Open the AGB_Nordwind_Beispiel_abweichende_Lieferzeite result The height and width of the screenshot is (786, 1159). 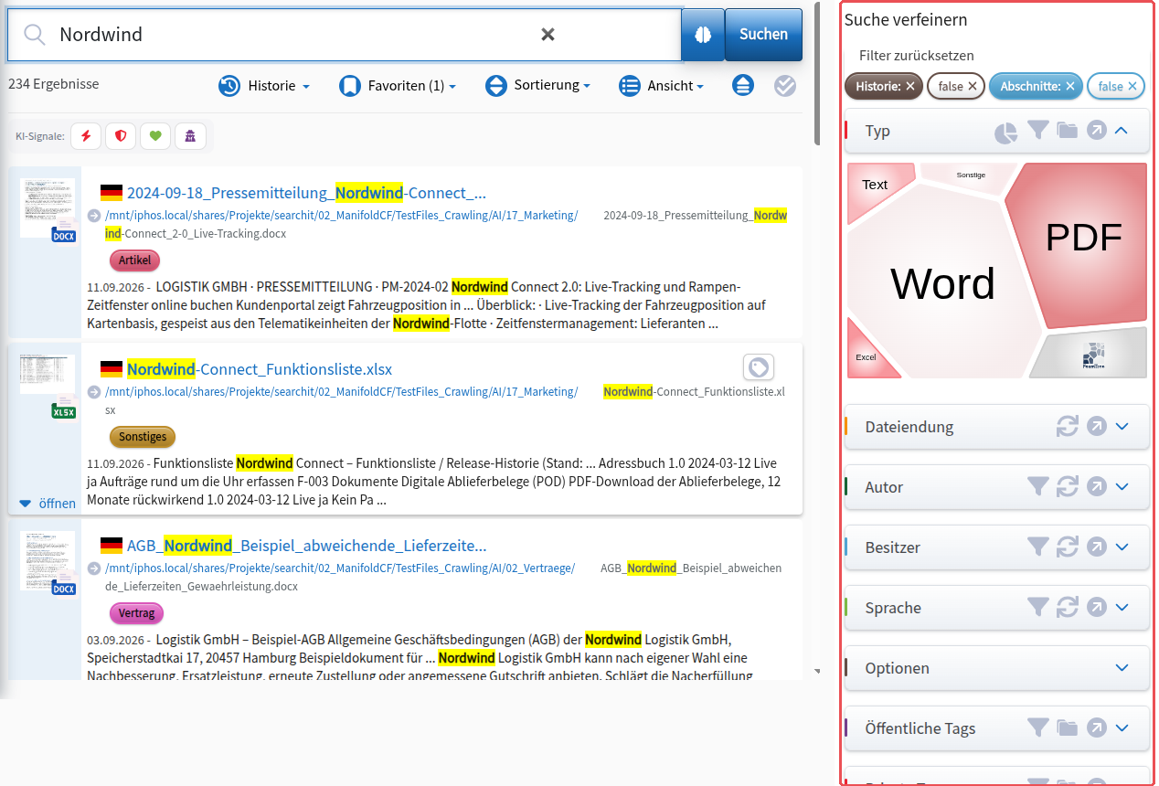tap(306, 546)
